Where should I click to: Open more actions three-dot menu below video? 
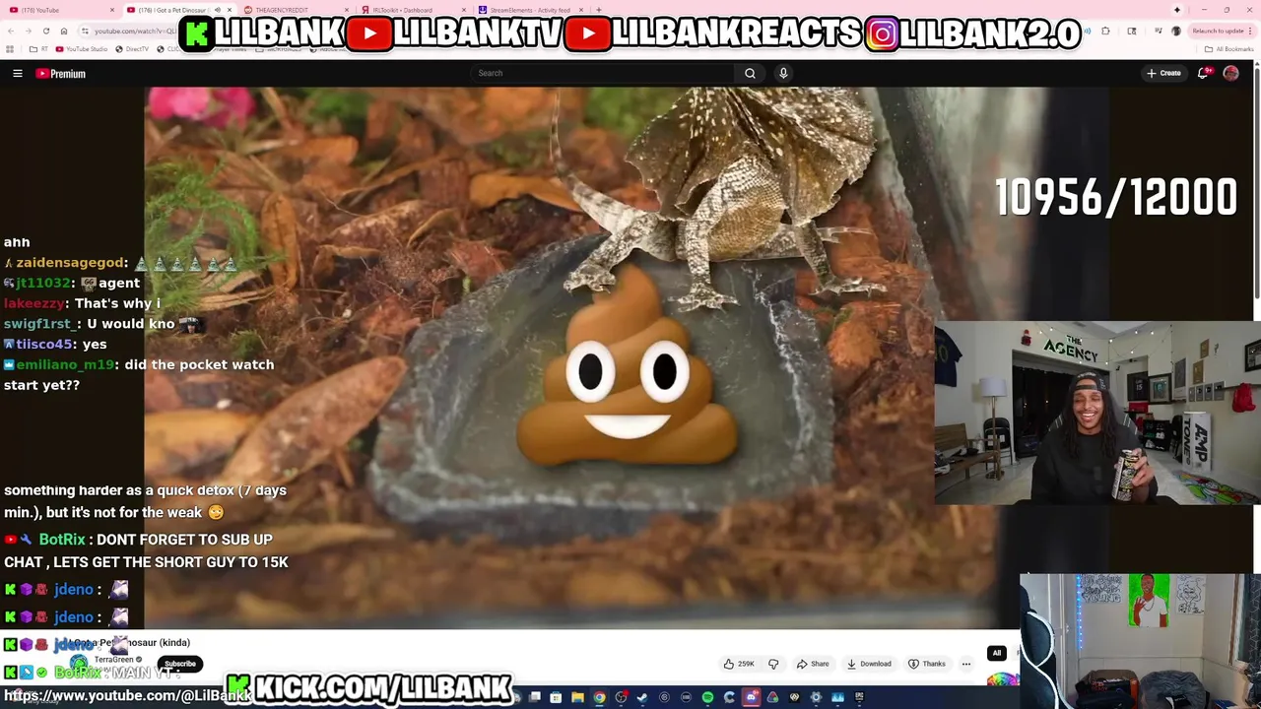(966, 664)
